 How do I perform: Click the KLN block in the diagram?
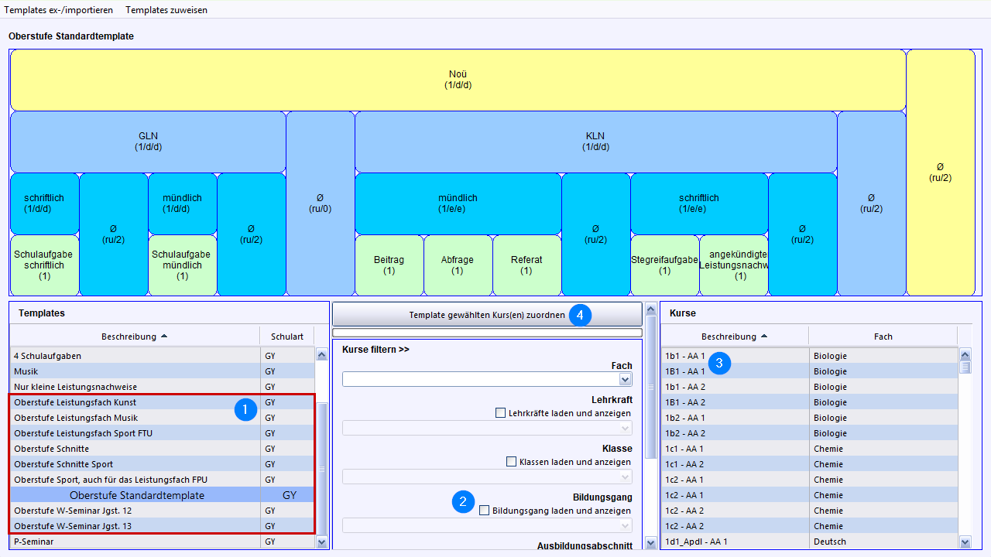point(595,142)
